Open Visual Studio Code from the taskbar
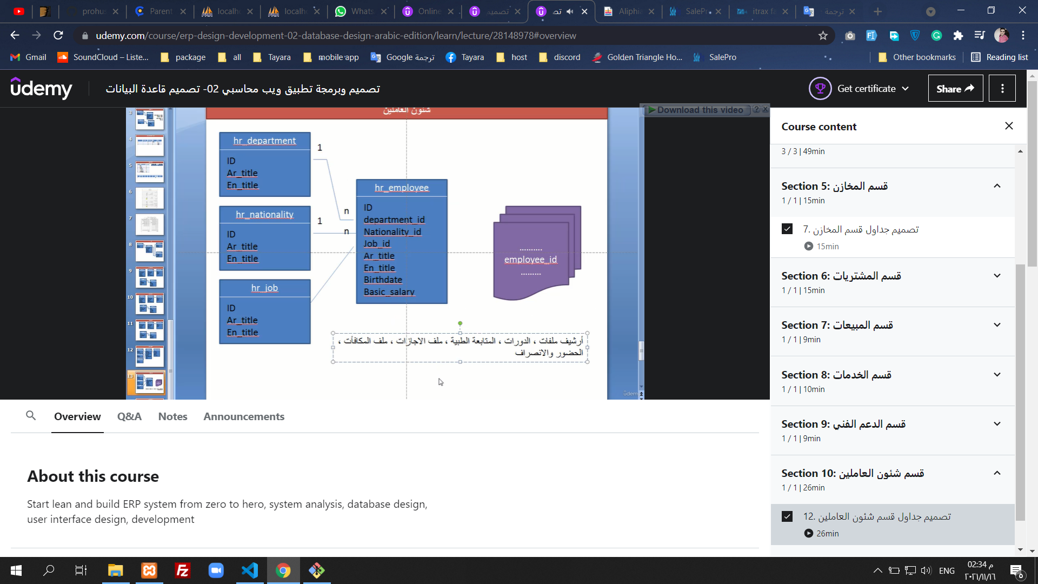 point(250,570)
